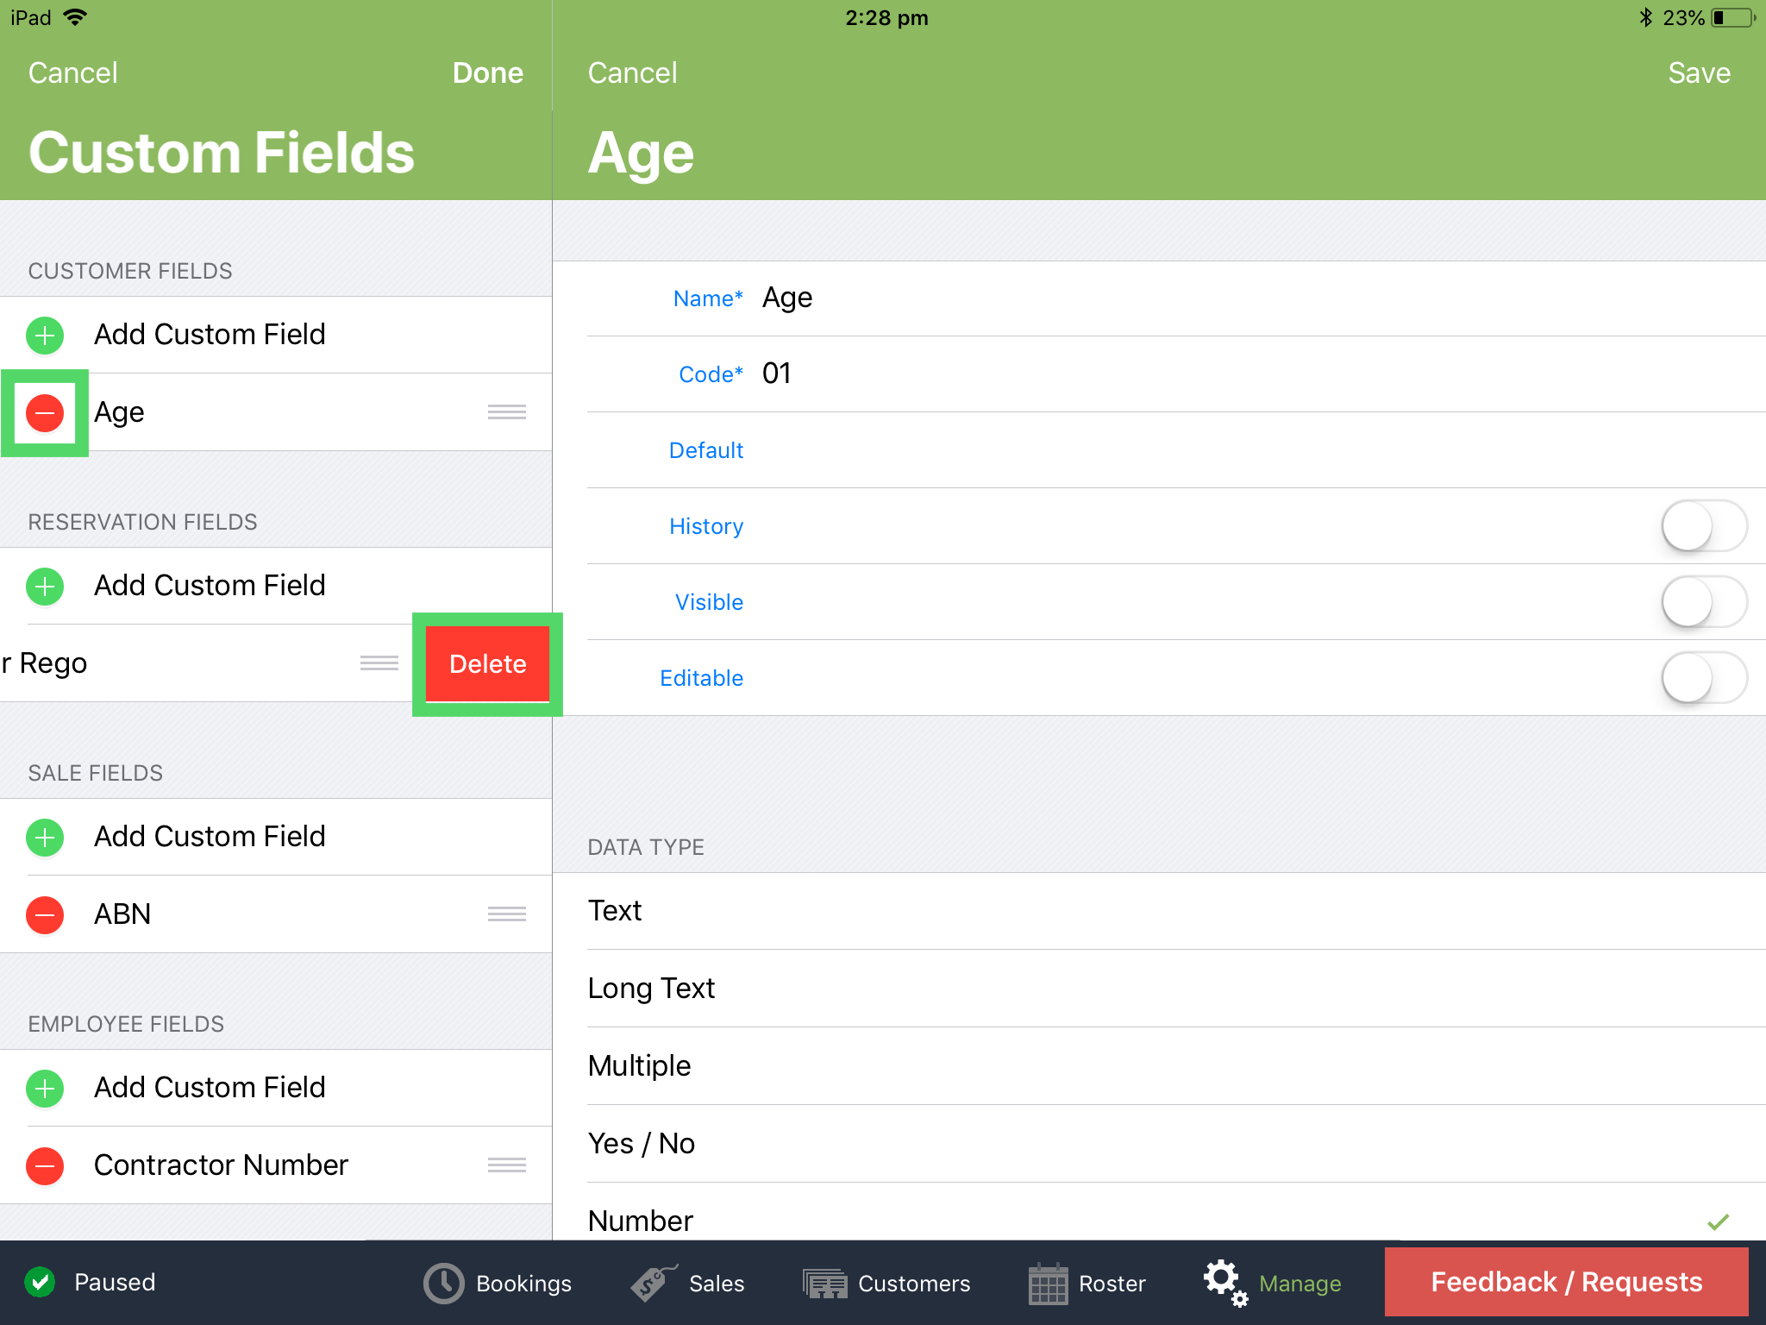Image resolution: width=1766 pixels, height=1325 pixels.
Task: Select Text data type
Action: point(1159,911)
